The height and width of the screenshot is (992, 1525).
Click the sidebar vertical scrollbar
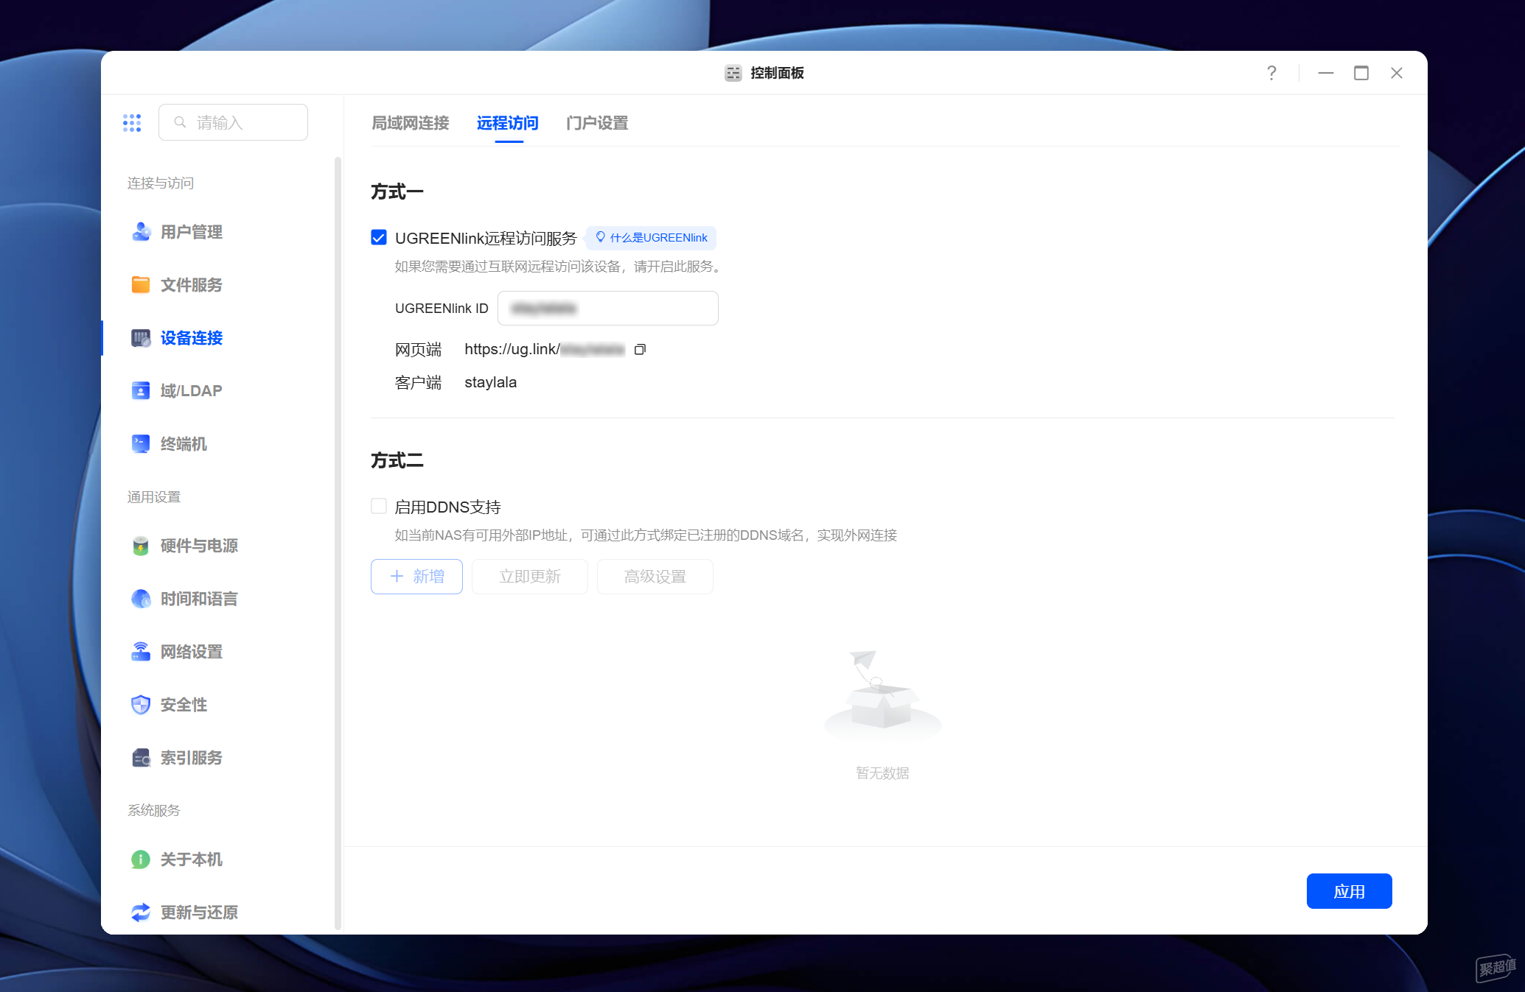(x=338, y=543)
